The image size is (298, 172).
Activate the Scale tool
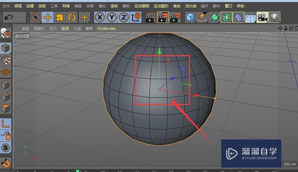tap(60, 17)
